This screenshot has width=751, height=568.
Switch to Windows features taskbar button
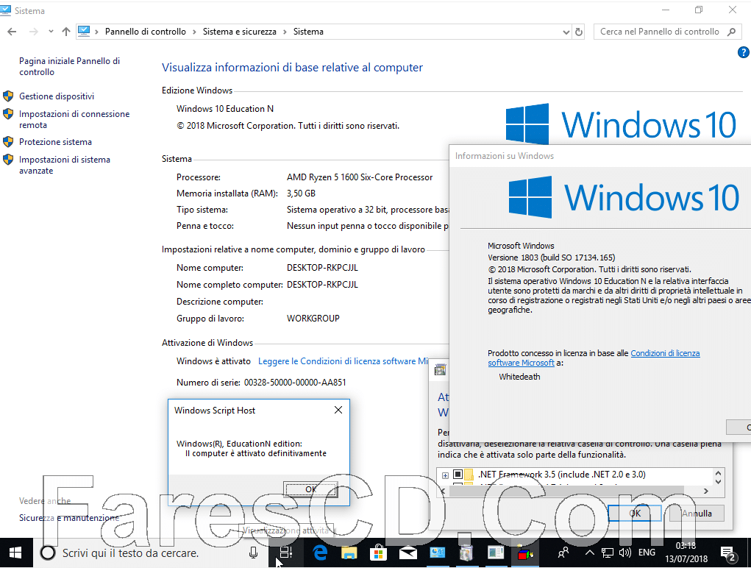[466, 553]
